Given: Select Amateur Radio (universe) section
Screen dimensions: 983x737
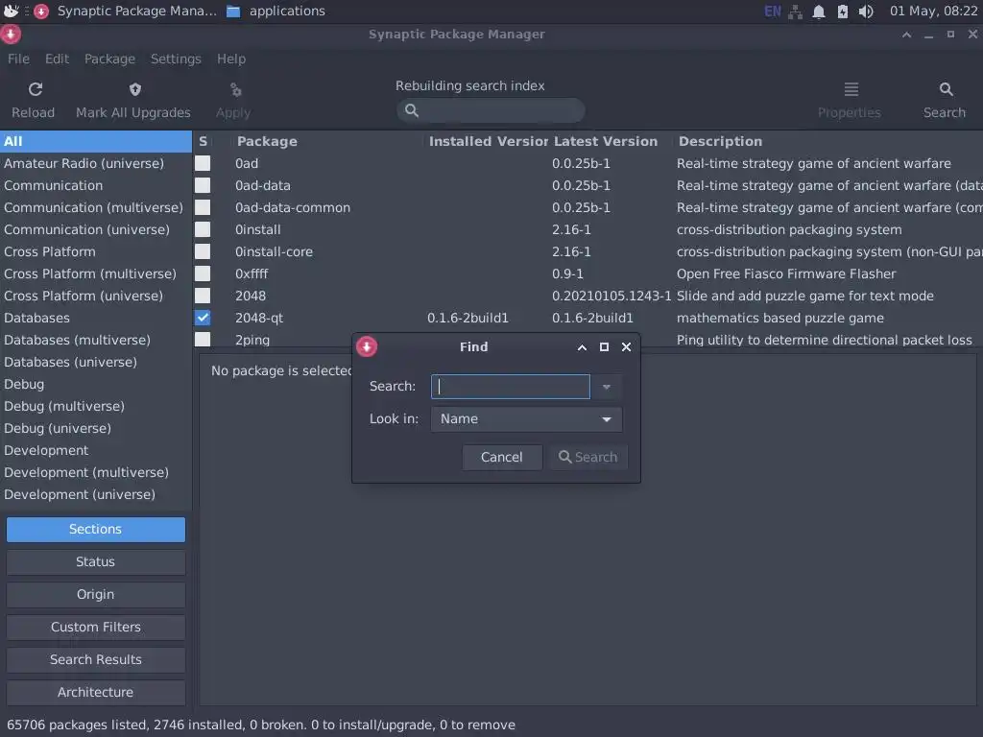Looking at the screenshot, I should pyautogui.click(x=96, y=163).
